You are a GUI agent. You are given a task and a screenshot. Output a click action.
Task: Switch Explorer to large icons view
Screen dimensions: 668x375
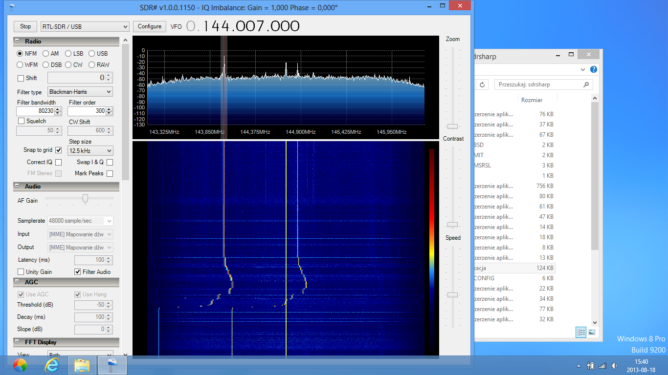point(592,332)
